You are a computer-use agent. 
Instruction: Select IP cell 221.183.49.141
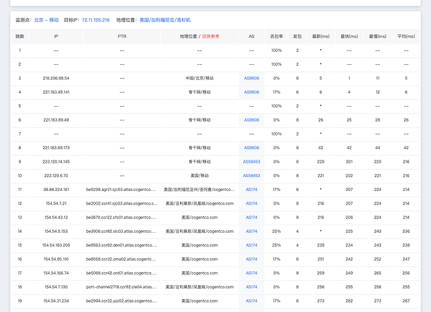tap(56, 92)
